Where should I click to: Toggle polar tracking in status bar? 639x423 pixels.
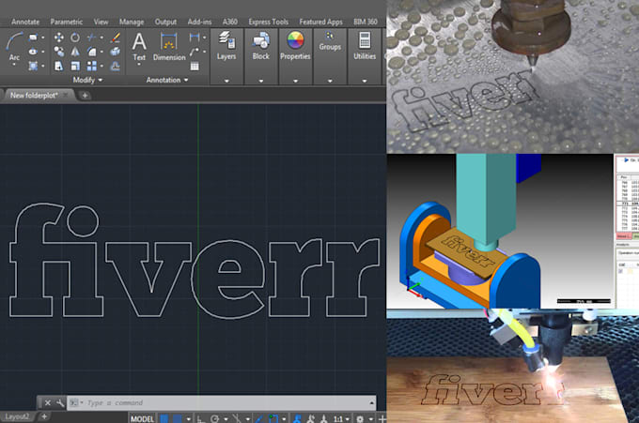215,418
